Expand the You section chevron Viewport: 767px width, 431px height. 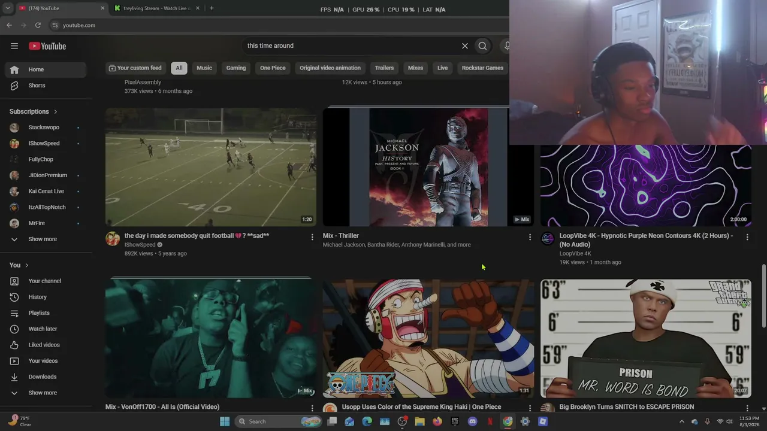[27, 265]
